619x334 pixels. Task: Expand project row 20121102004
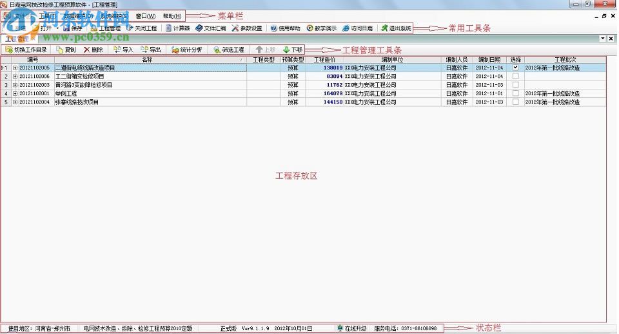15,102
